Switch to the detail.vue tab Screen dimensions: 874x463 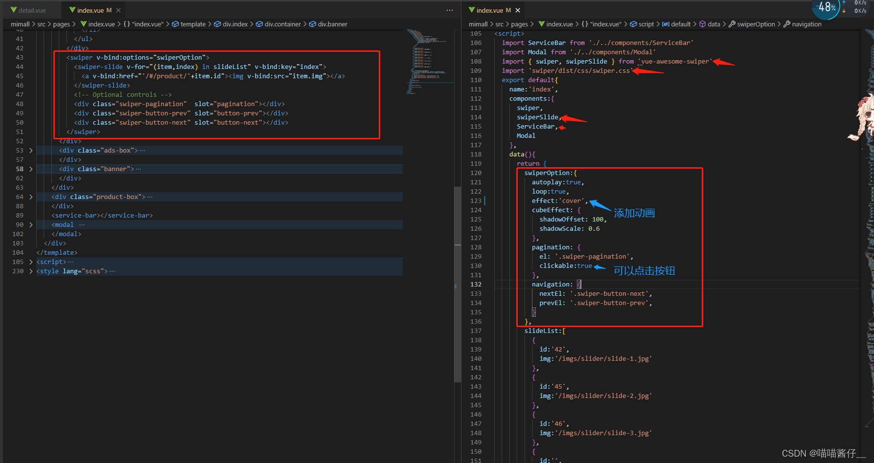coord(32,10)
